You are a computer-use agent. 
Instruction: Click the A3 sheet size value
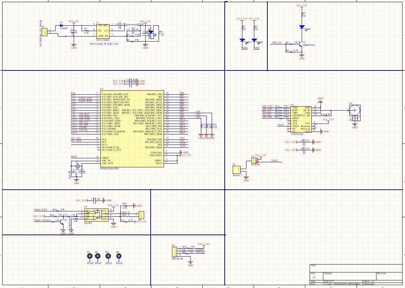click(x=314, y=278)
